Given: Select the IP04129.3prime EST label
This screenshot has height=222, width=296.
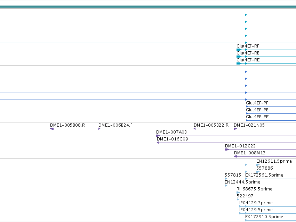Looking at the screenshot, I should [x=256, y=203].
